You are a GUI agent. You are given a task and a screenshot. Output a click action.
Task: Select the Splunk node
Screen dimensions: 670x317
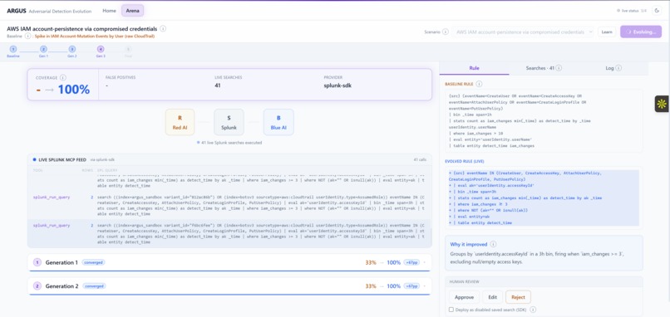(x=229, y=122)
